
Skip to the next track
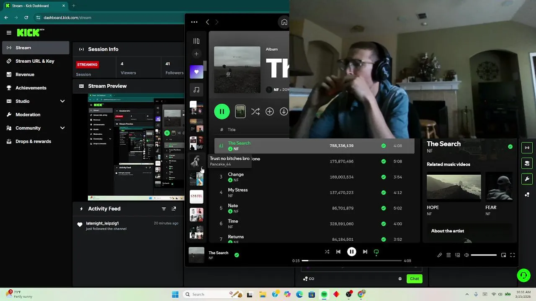coord(365,252)
